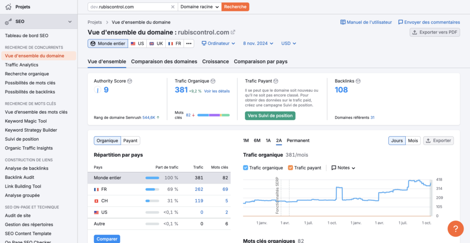470x243 pixels.
Task: Switch to Comparaison des domaines tab
Action: point(164,61)
